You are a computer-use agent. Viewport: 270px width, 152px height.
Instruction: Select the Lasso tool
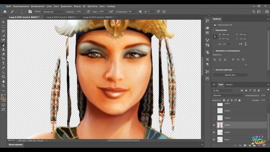[x=3, y=31]
